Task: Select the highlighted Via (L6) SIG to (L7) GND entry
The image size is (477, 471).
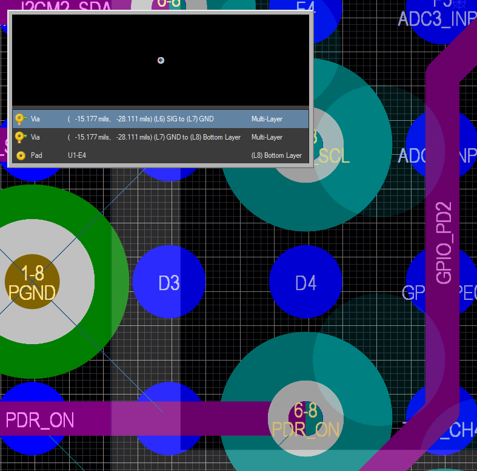Action: [x=141, y=119]
